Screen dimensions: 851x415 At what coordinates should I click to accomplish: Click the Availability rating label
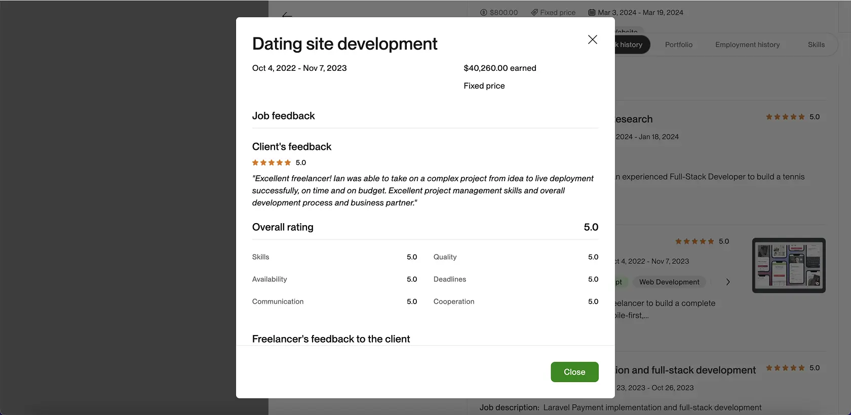(269, 279)
